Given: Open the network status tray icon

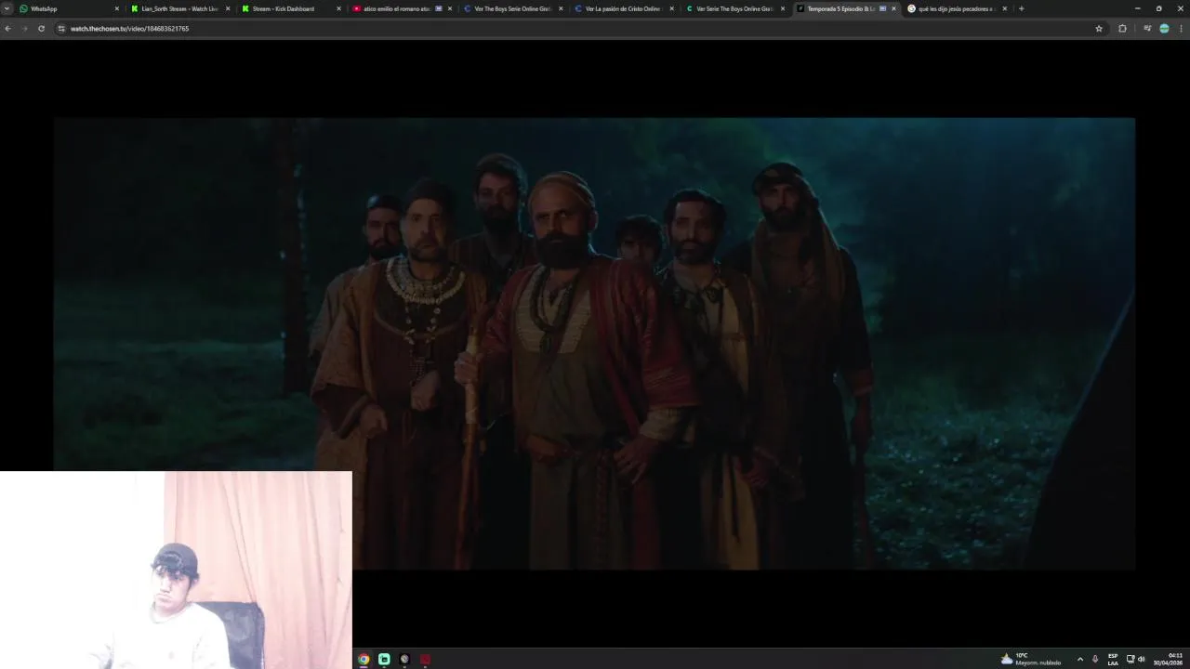Looking at the screenshot, I should [1130, 659].
